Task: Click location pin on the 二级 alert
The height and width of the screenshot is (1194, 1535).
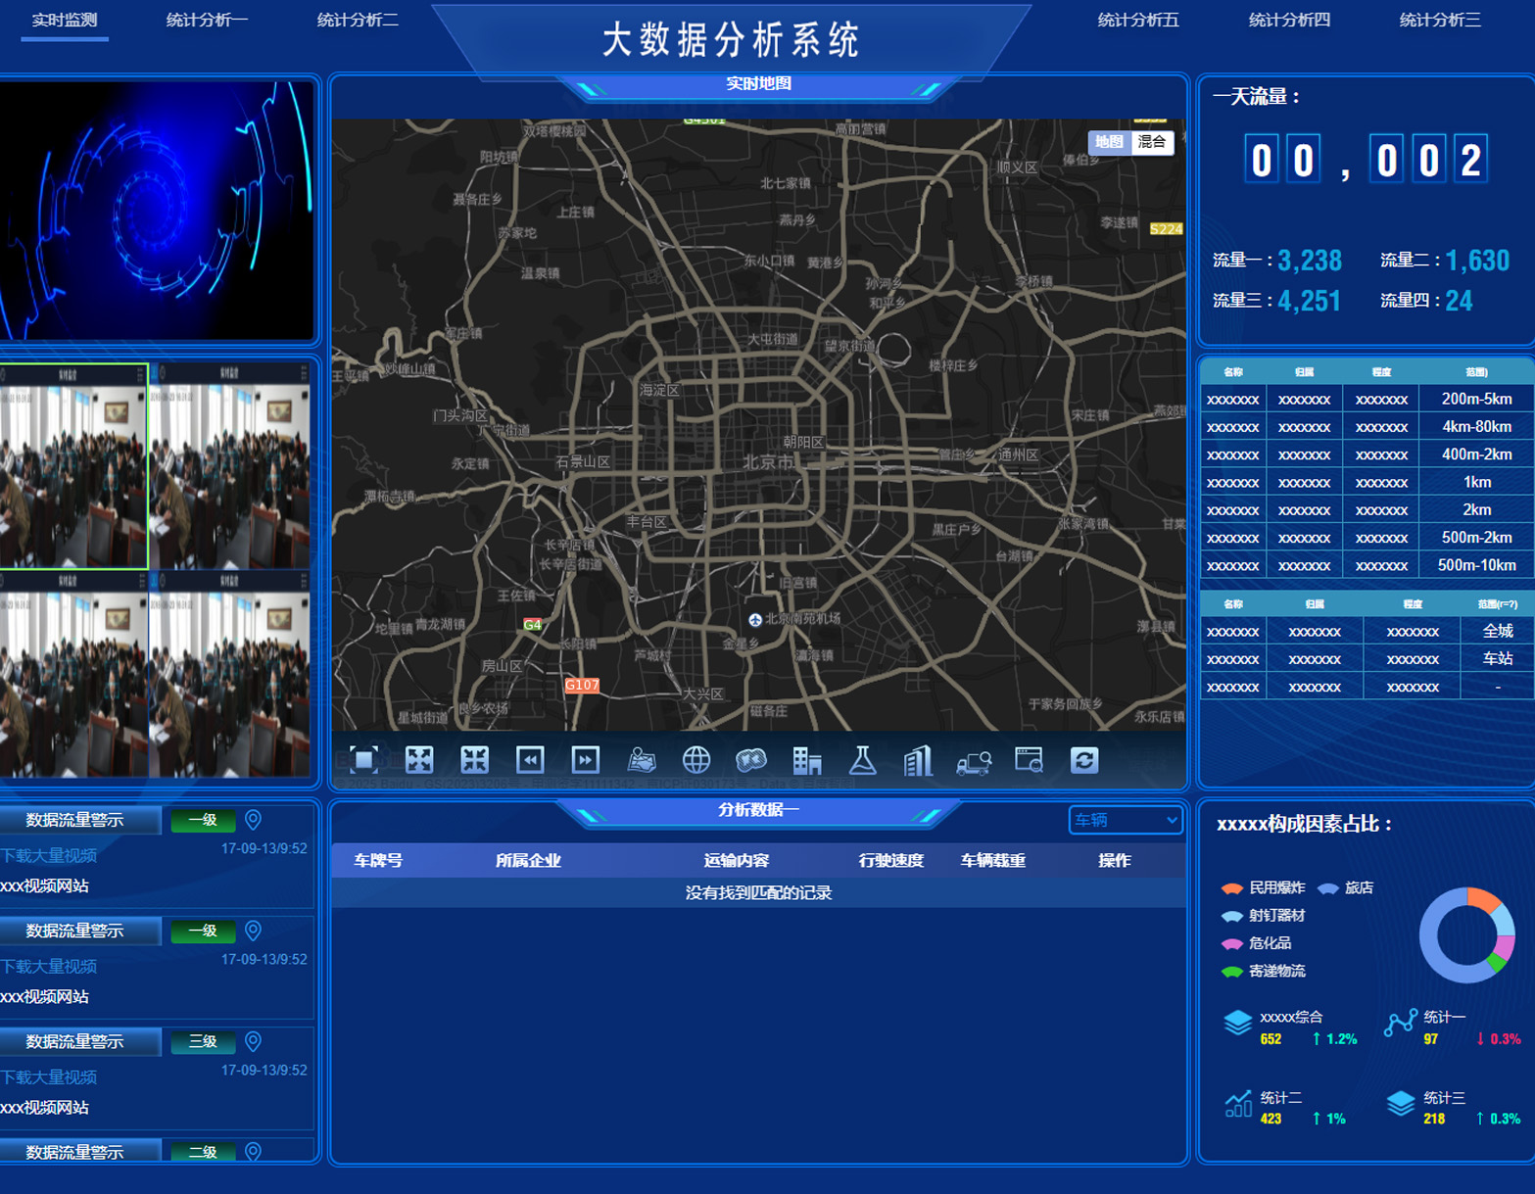Action: [x=254, y=1152]
